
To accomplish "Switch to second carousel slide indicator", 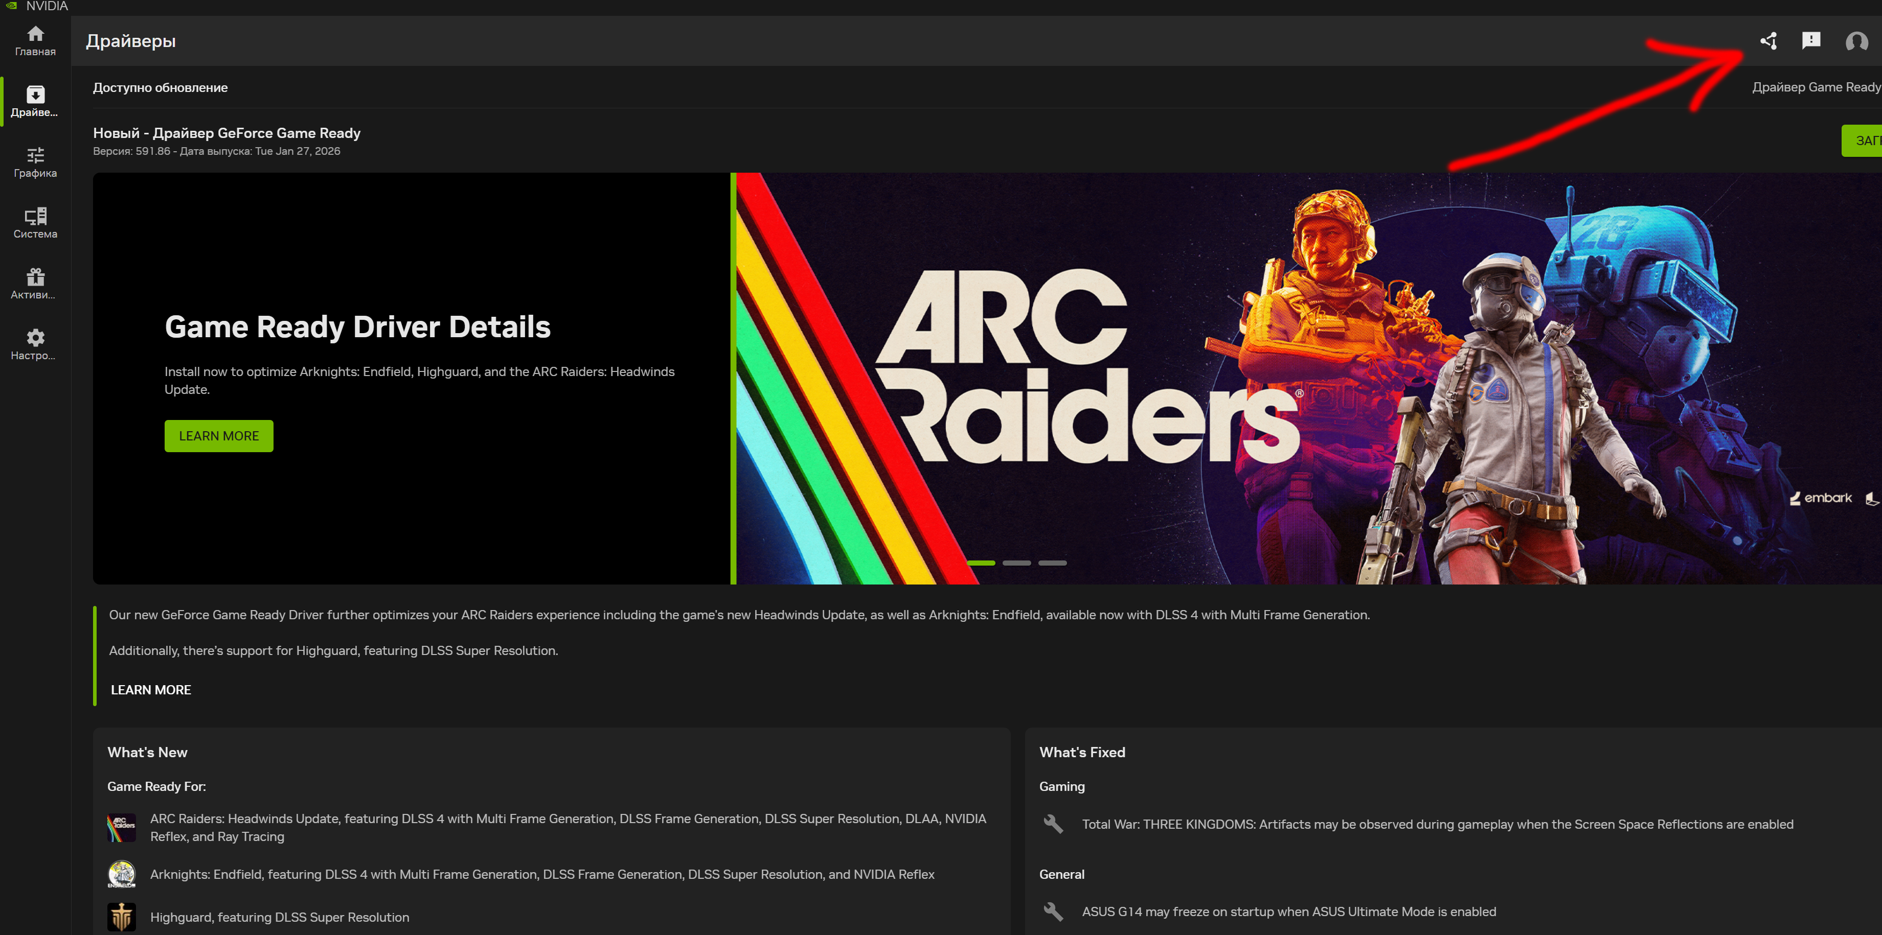I will coord(1016,563).
